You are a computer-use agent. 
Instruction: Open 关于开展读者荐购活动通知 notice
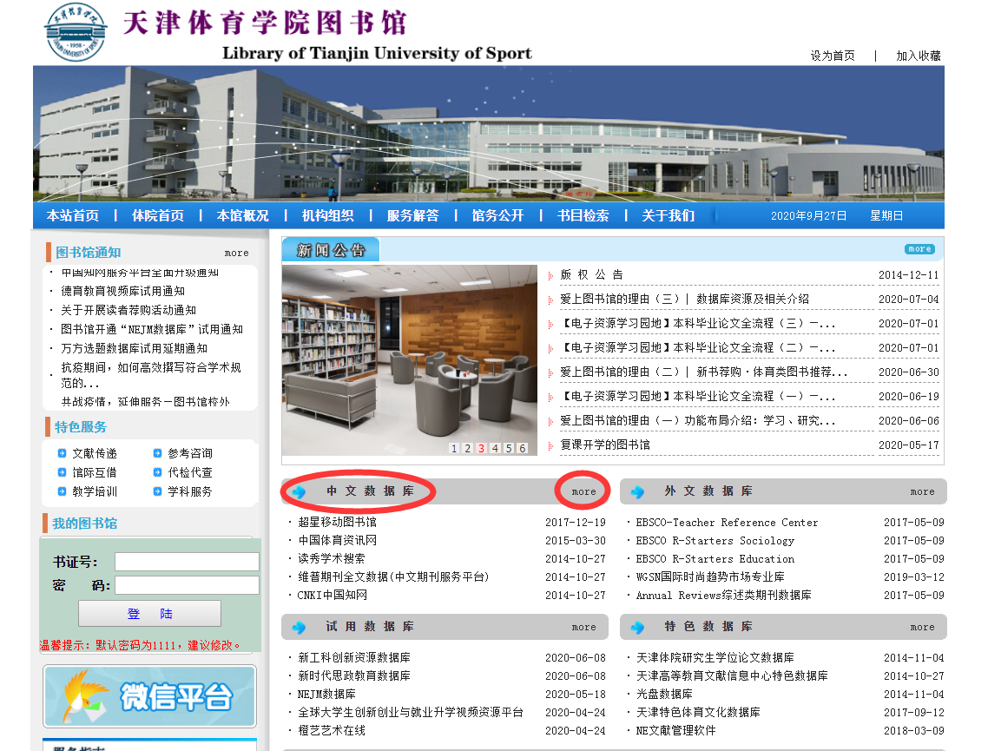[x=128, y=310]
